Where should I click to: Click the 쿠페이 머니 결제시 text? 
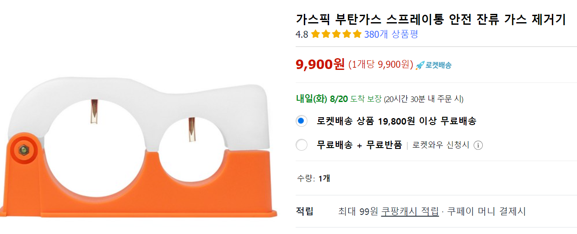coord(486,211)
